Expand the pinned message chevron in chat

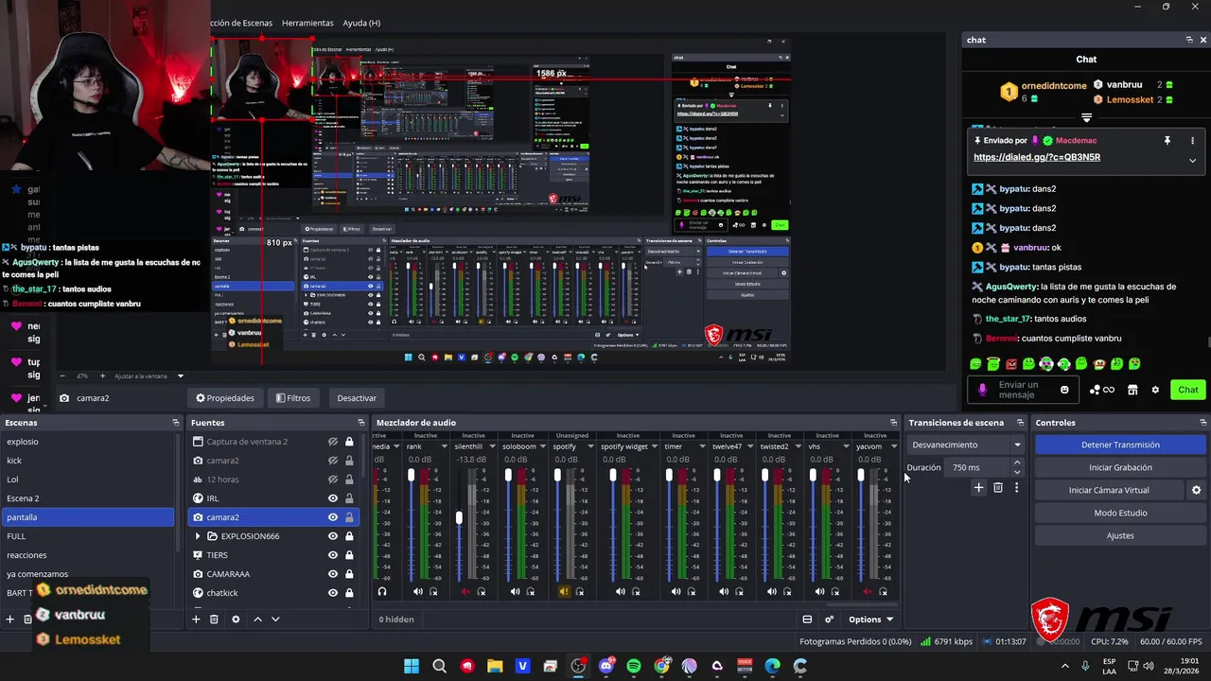1192,161
